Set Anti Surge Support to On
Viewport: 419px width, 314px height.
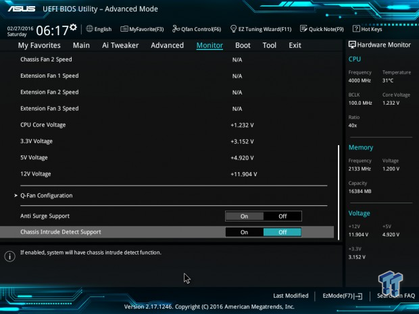pyautogui.click(x=244, y=216)
